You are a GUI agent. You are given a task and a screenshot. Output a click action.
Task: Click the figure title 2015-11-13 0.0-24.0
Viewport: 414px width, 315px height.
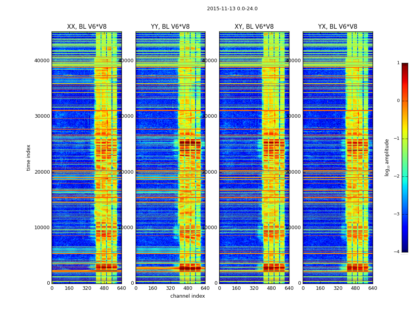[x=232, y=9]
